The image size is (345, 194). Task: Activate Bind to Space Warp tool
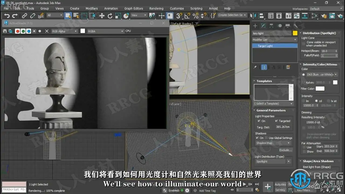pos(41,16)
